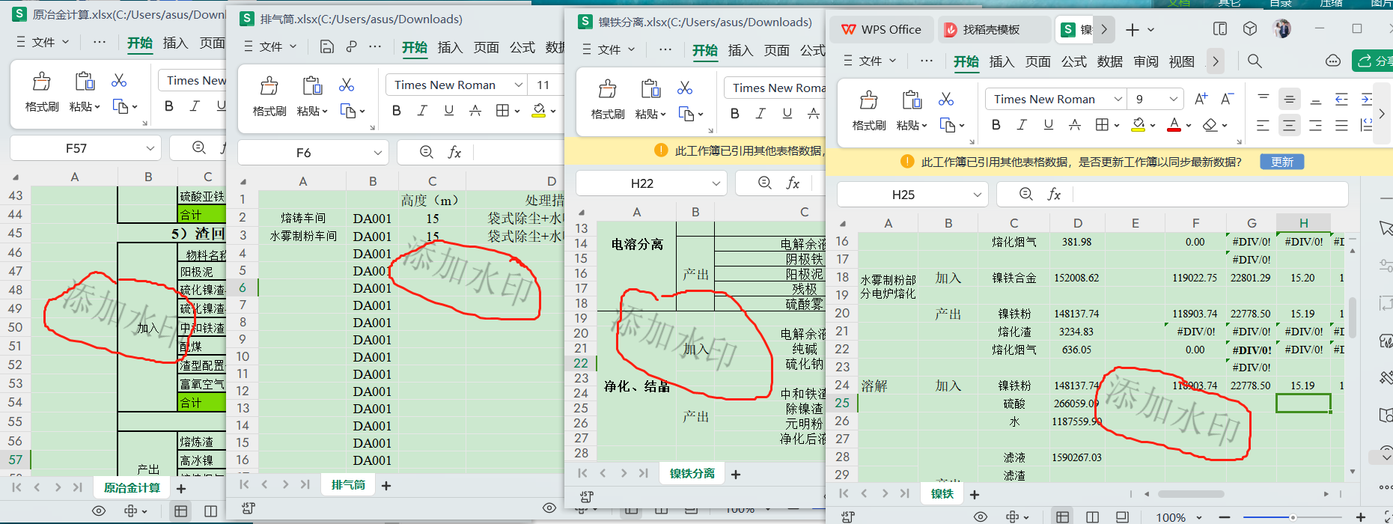Toggle Italic in 镍铁分离.xlsx window
Image resolution: width=1393 pixels, height=524 pixels.
click(760, 114)
